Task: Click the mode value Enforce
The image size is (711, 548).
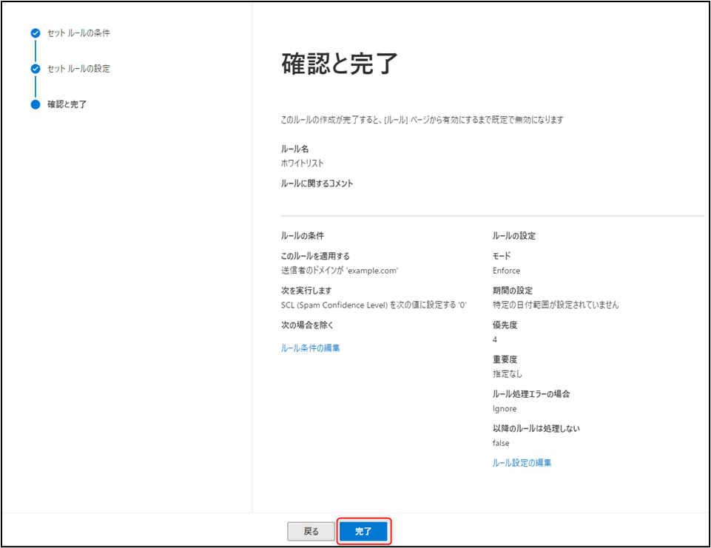Action: (x=506, y=271)
